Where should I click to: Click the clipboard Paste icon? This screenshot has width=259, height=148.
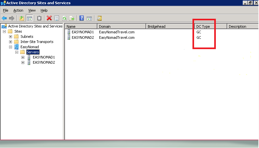tap(39, 18)
